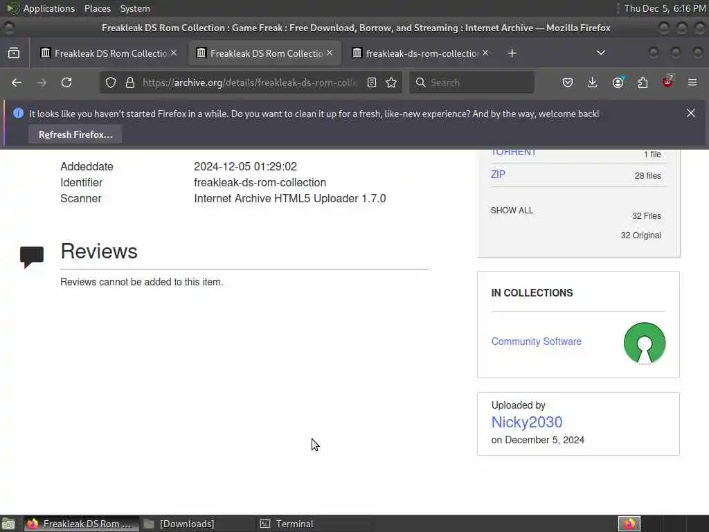Open the Extensions puzzle icon
The height and width of the screenshot is (532, 709).
click(x=643, y=83)
